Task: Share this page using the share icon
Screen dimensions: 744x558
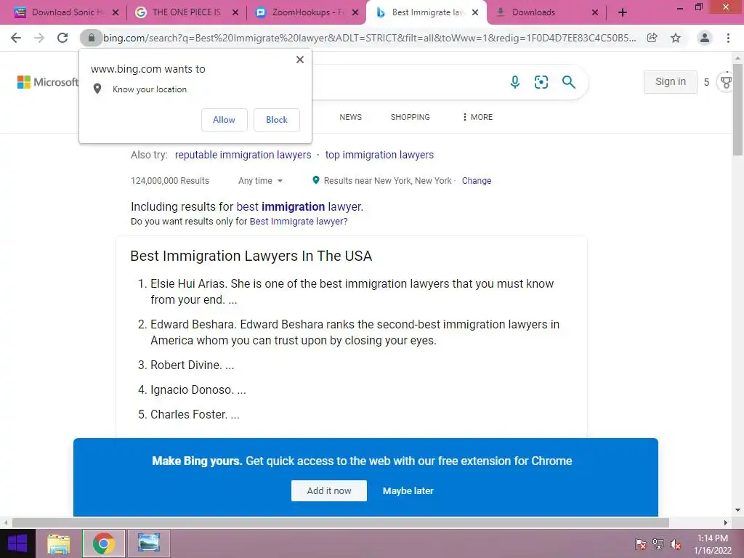Action: tap(652, 38)
